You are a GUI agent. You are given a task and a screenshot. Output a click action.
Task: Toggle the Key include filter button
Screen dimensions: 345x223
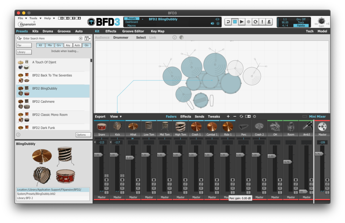click(x=68, y=45)
